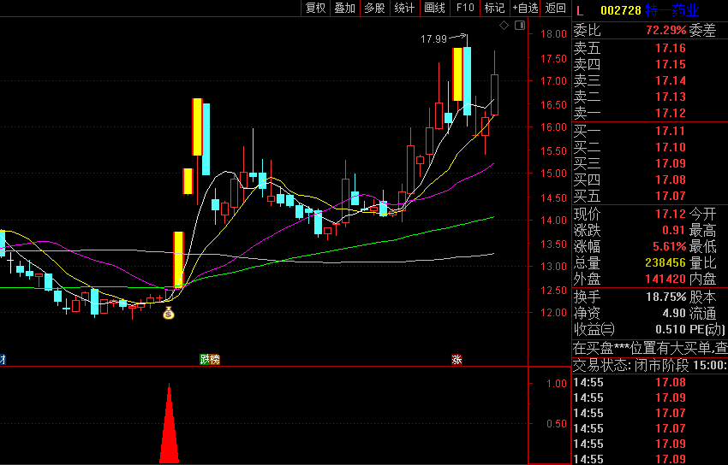
Task: Click 总量 value 238456
Action: point(665,262)
